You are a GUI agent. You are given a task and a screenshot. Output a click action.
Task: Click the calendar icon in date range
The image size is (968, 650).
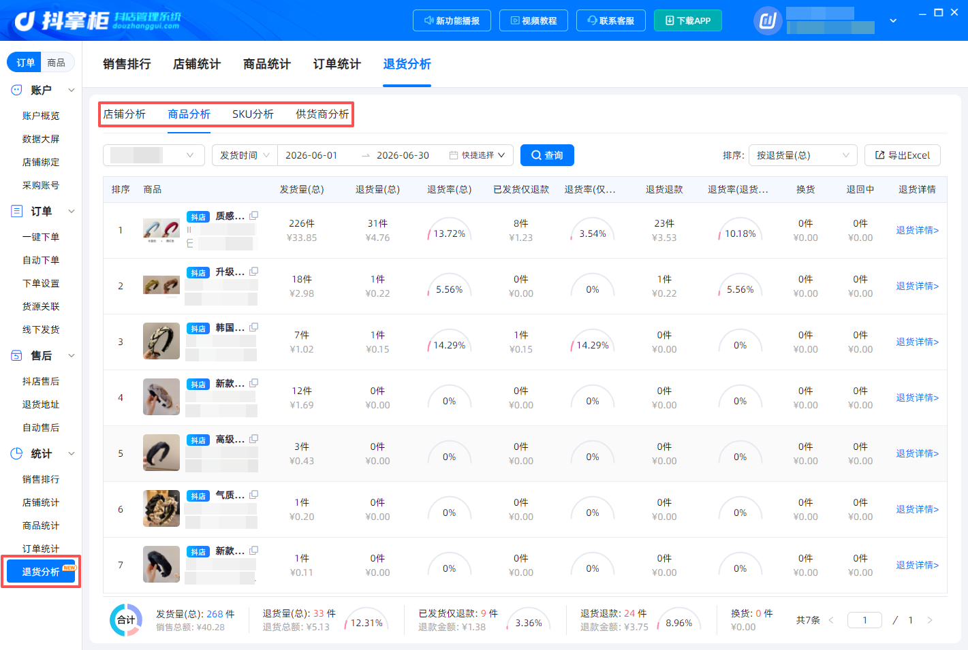[454, 155]
